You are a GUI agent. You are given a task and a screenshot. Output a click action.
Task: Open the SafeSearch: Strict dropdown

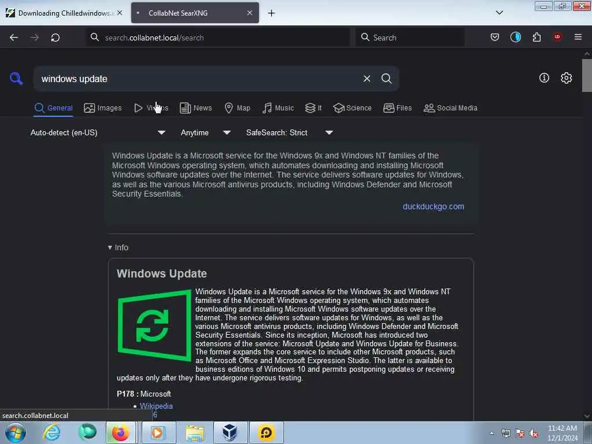point(289,132)
